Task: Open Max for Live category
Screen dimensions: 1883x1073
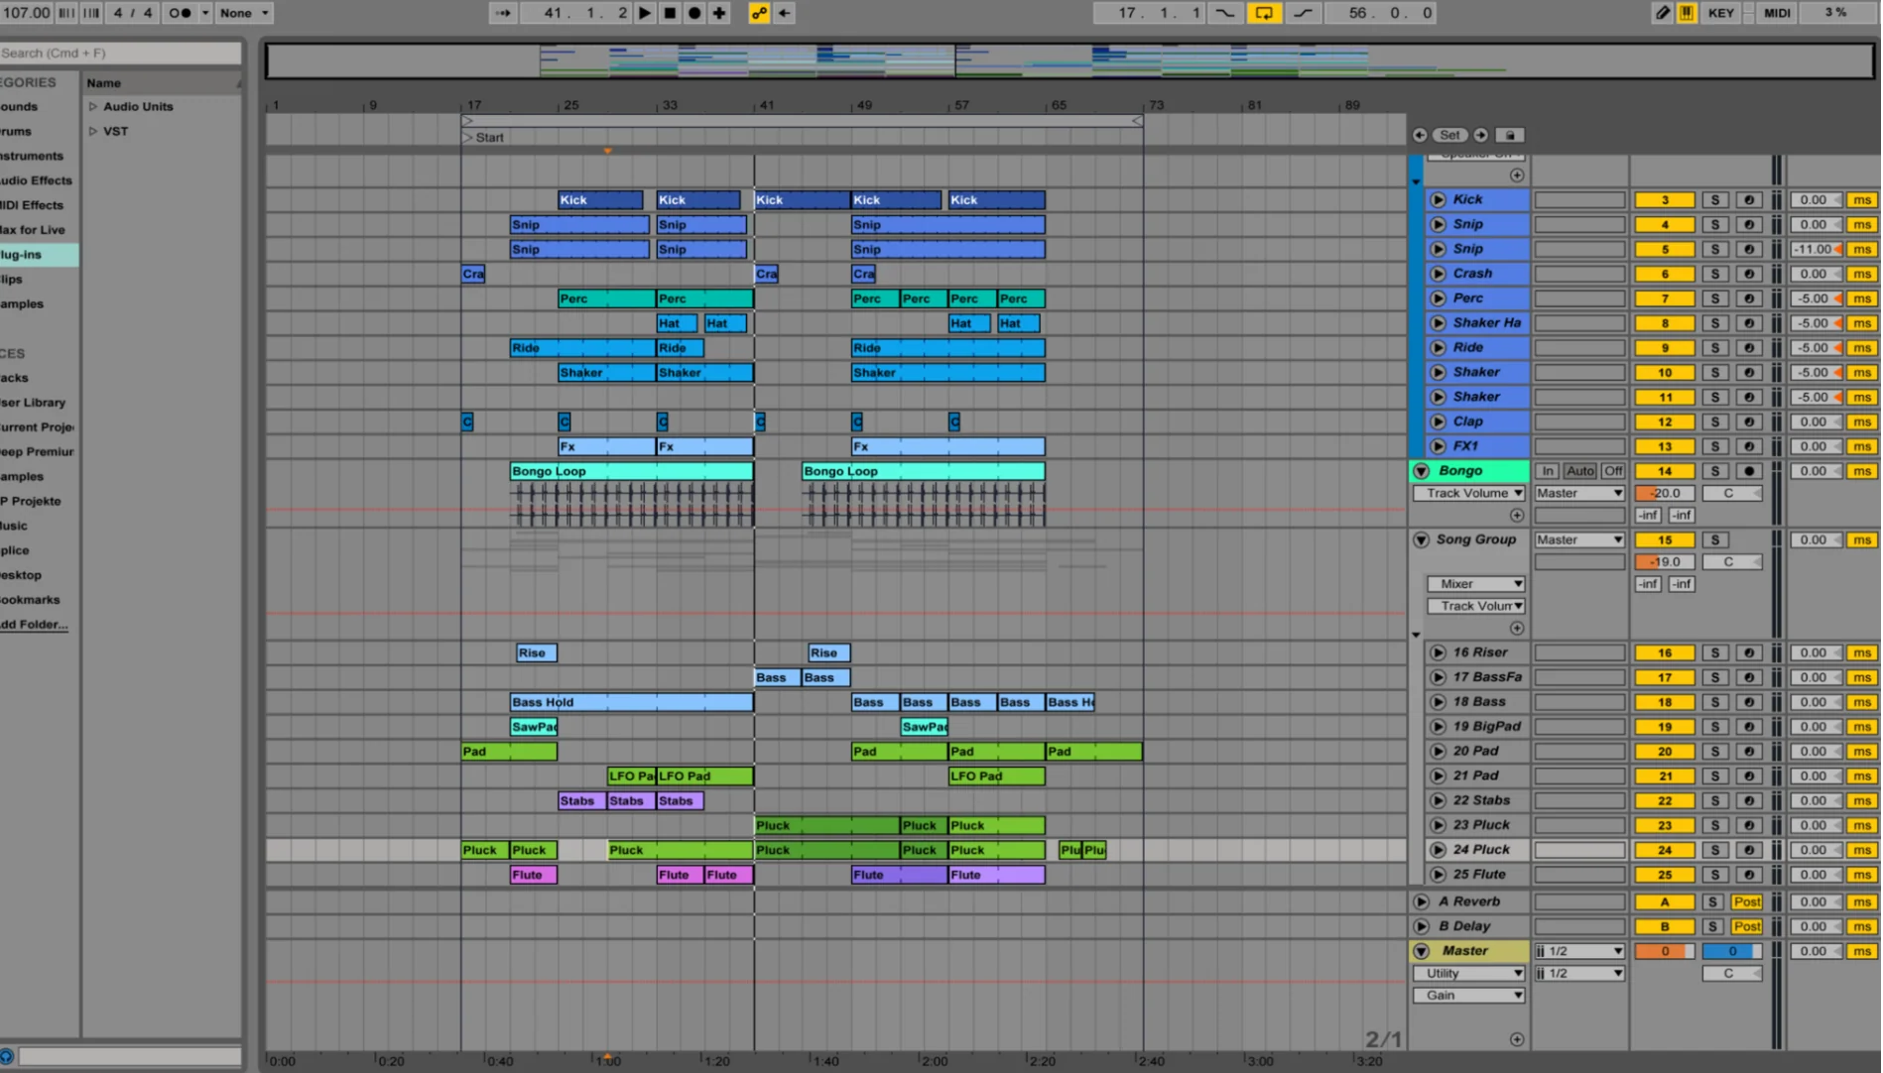Action: pyautogui.click(x=34, y=229)
